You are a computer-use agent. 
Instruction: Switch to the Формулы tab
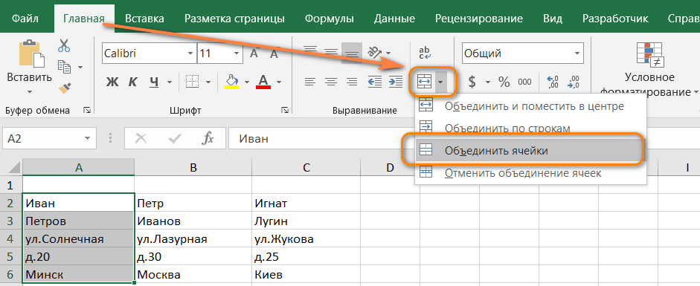[330, 19]
